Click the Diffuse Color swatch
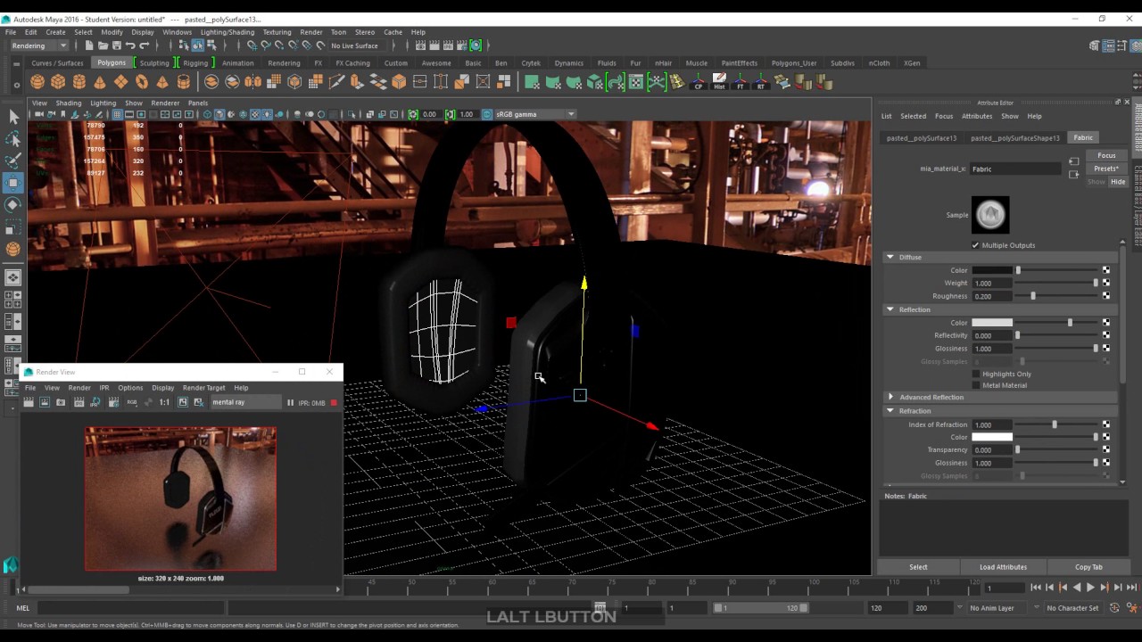 pyautogui.click(x=992, y=270)
